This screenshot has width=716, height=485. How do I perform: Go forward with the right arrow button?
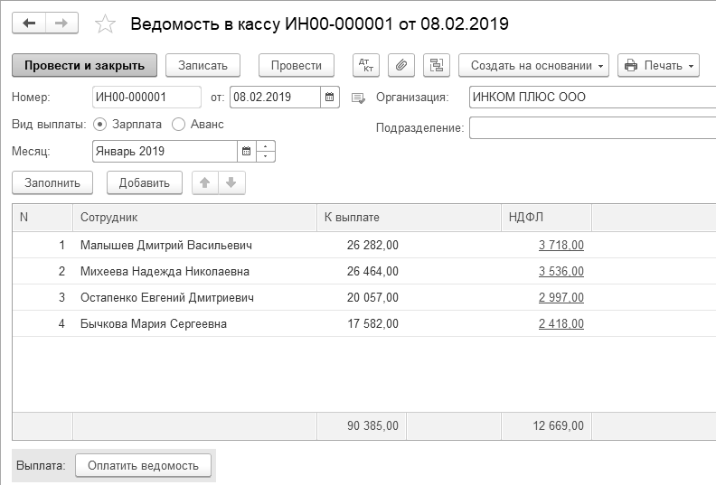pyautogui.click(x=61, y=23)
